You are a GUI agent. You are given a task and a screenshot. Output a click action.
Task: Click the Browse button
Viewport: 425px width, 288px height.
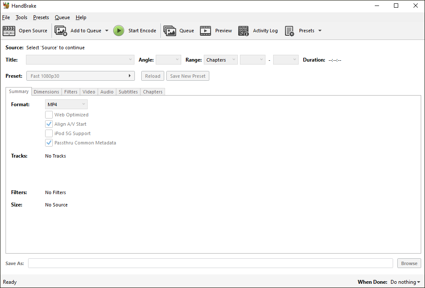(x=409, y=263)
